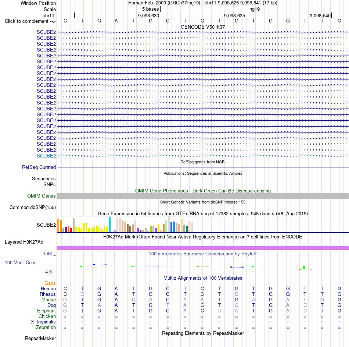
Task: Click the orange Gaps label
Action: [x=50, y=283]
